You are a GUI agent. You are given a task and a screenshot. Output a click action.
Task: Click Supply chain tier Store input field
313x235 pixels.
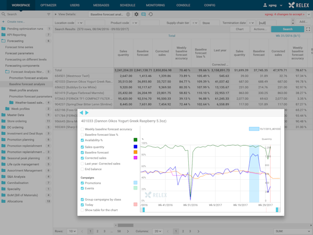pyautogui.click(x=210, y=23)
